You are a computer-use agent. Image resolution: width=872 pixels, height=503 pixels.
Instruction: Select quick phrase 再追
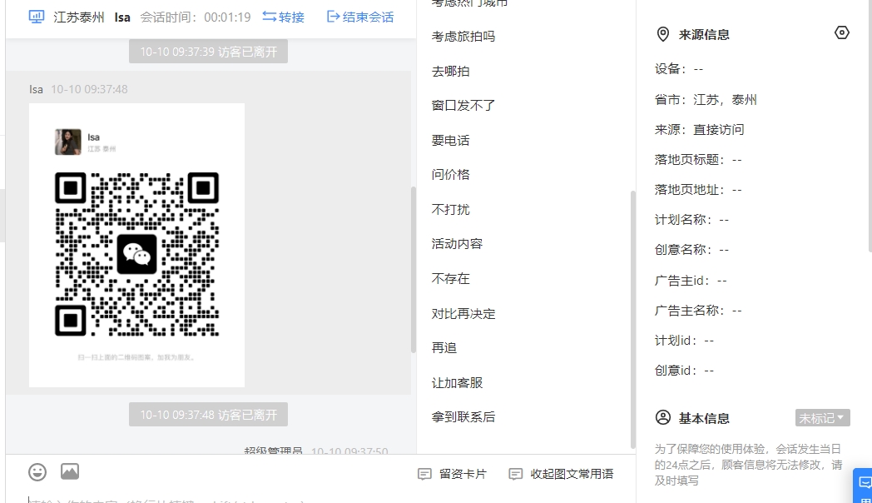(x=444, y=348)
